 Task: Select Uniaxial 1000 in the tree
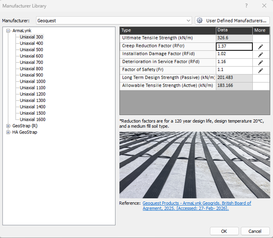tap(32, 81)
